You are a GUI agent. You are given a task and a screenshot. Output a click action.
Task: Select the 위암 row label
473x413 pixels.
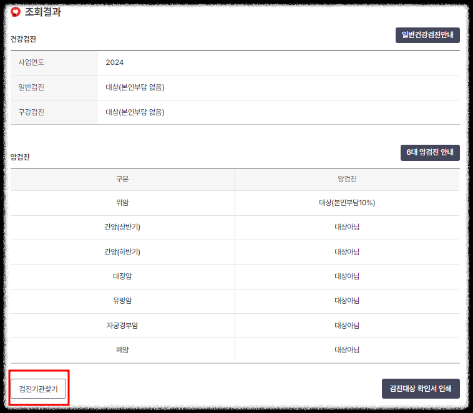[x=122, y=202]
